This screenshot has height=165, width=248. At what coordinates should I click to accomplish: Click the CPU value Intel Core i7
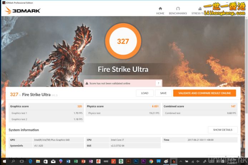(x=117, y=140)
